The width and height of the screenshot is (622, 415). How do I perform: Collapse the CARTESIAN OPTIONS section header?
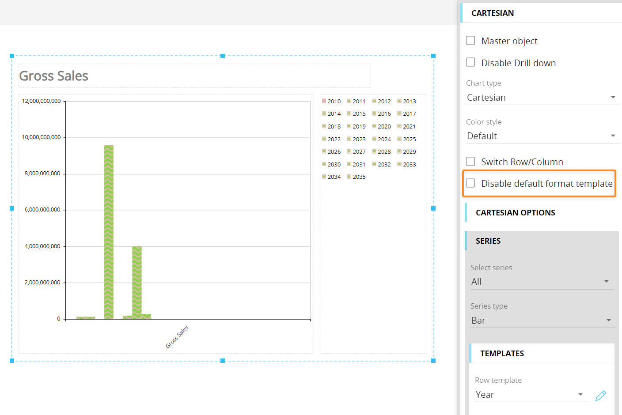(542, 212)
